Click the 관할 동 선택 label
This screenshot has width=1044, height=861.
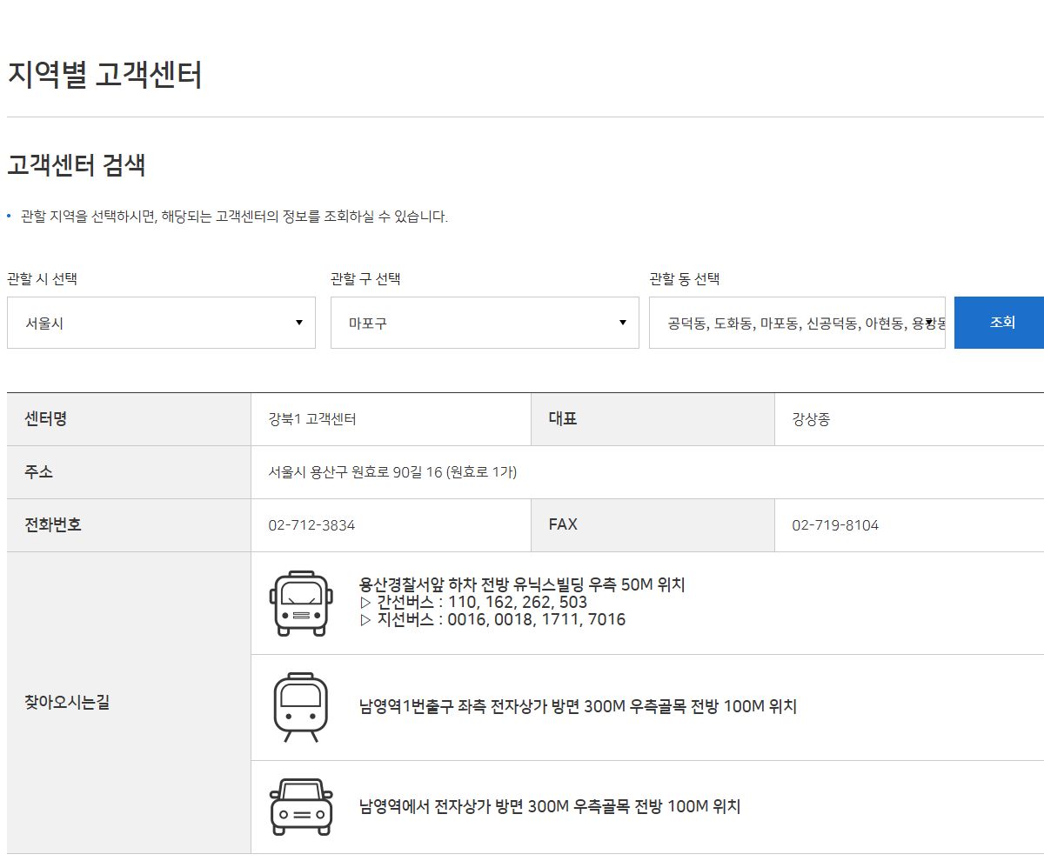[685, 279]
